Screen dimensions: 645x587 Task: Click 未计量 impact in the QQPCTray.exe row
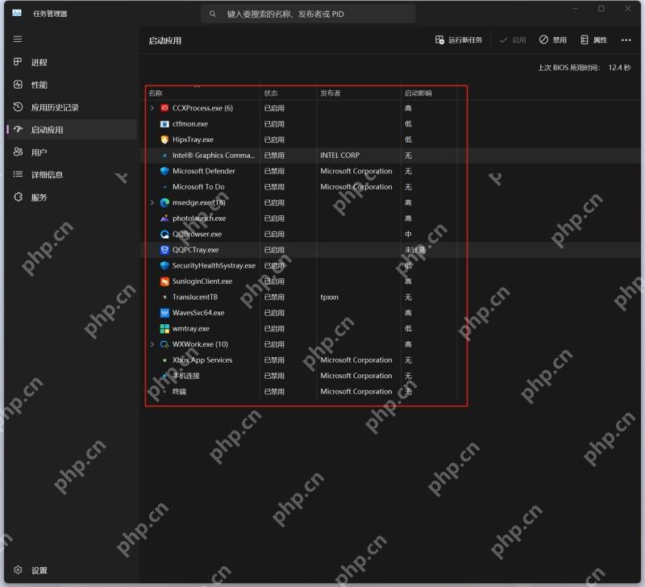coord(414,250)
